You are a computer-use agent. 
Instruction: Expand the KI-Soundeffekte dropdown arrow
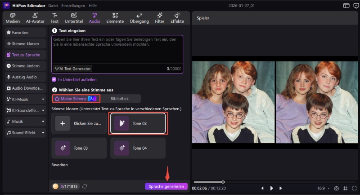coord(43,110)
